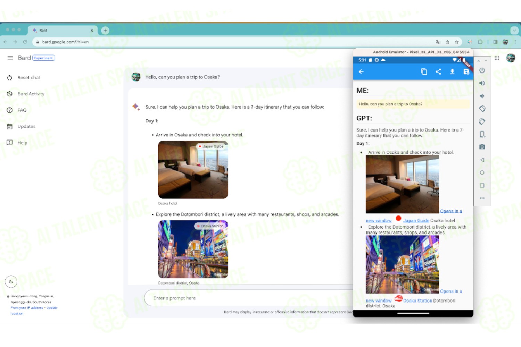This screenshot has width=521, height=347.
Task: Click the Osaka Station source chip on image
Action: [x=210, y=226]
